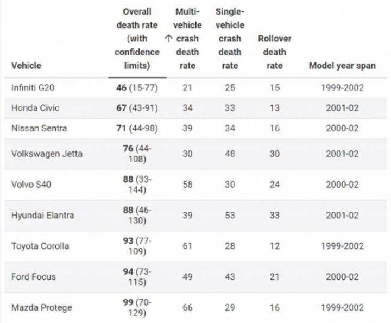Select the Mazda Protege row label
Screen dimensions: 391x323
(41, 308)
